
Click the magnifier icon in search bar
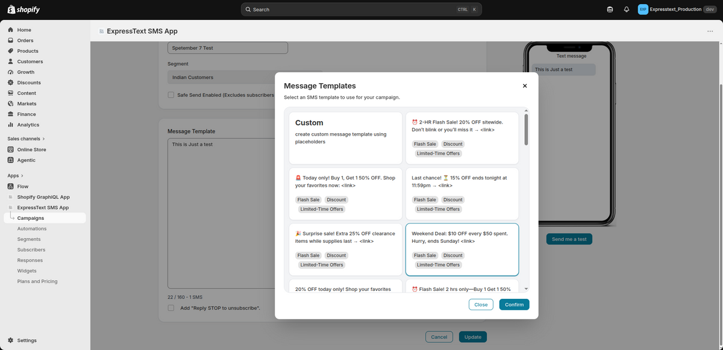click(x=248, y=10)
